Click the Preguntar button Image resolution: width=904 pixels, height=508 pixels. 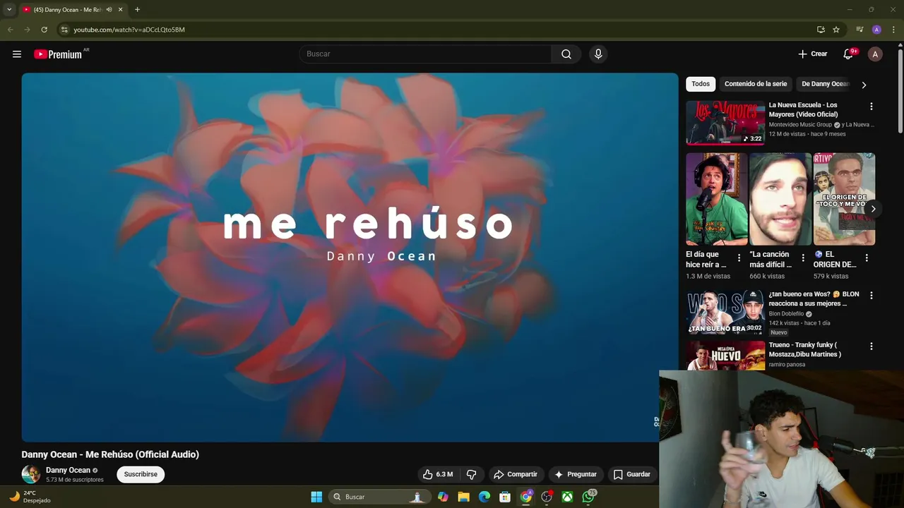pos(576,474)
